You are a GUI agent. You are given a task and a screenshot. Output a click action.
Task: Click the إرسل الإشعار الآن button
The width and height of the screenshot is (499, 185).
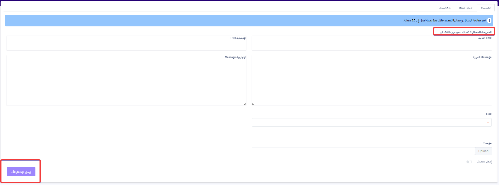tap(21, 172)
